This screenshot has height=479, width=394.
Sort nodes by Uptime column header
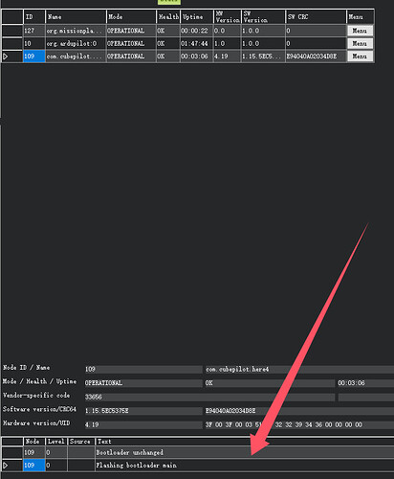(197, 16)
